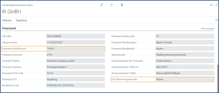Viewport: 219px width, 93px height.
Task: Click the RI GMBH page title
Action: [12, 12]
